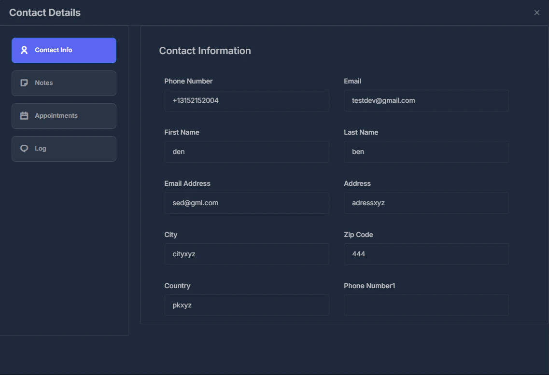View the Log tab

(x=64, y=149)
